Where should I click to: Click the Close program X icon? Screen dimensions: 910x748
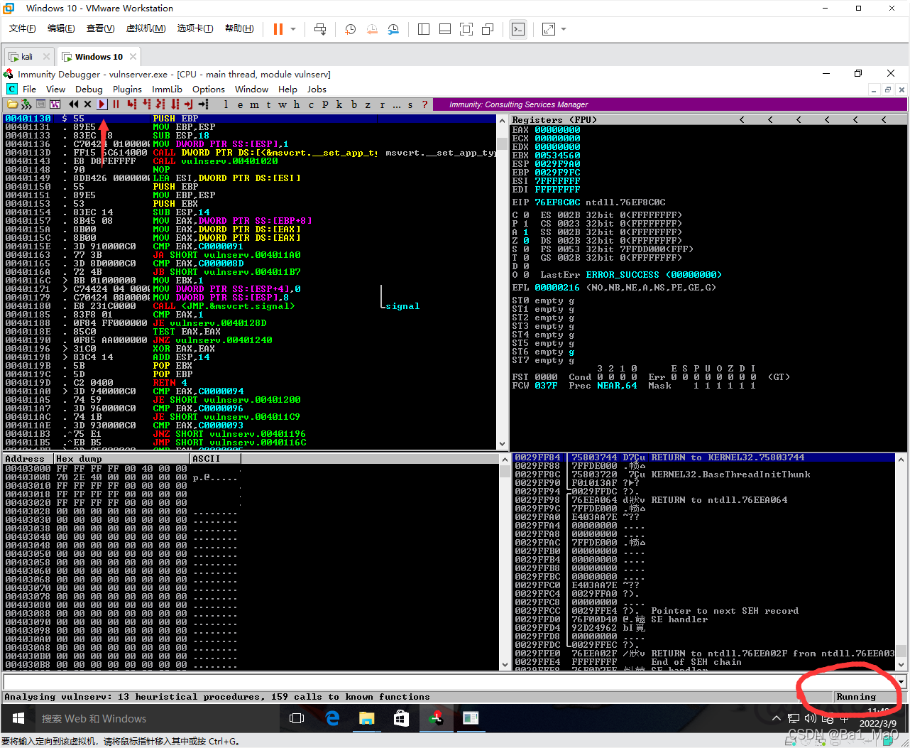pyautogui.click(x=88, y=104)
